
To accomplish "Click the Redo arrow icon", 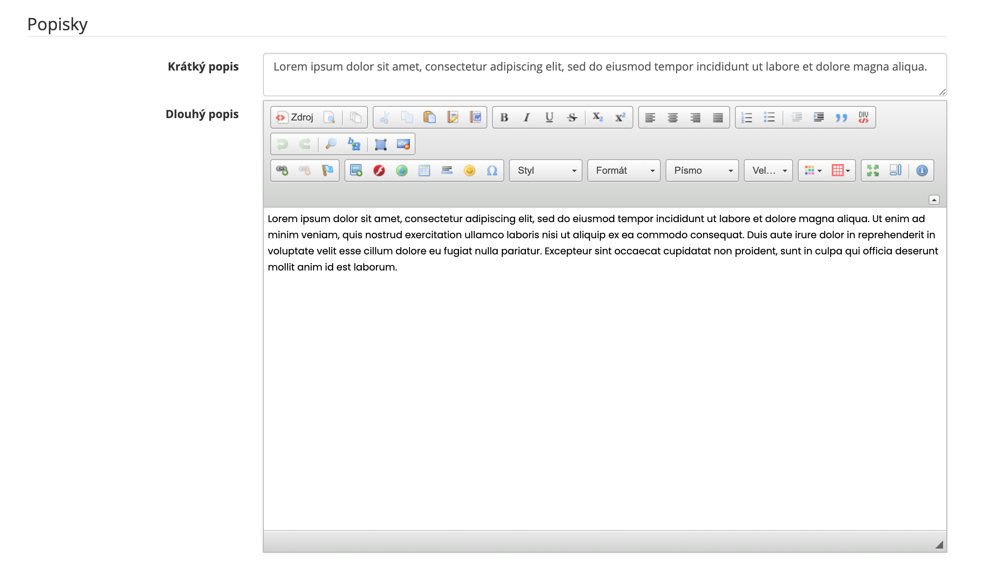I will point(305,144).
